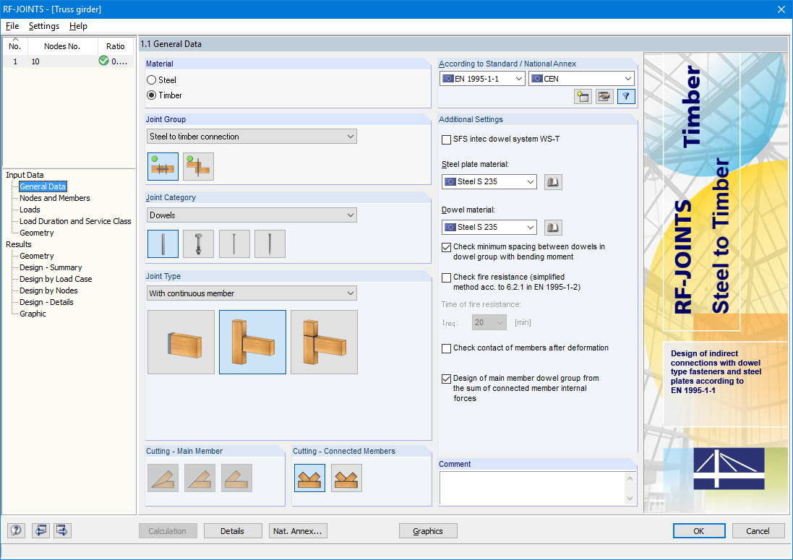Open Design by Nodes item

point(48,290)
